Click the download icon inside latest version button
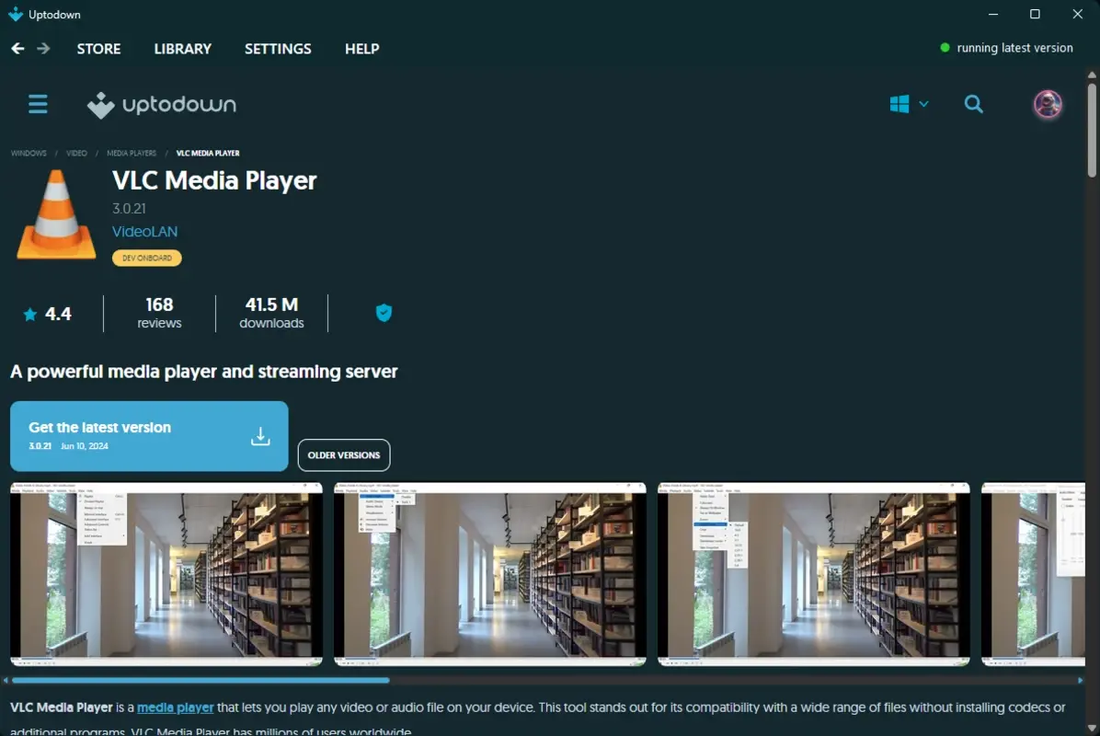Viewport: 1100px width, 736px height. pos(260,436)
